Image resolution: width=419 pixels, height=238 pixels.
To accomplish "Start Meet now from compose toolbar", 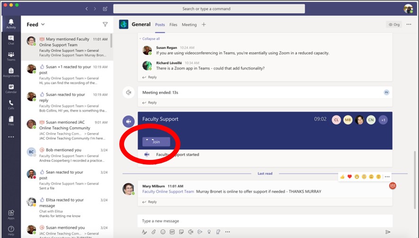I will (x=190, y=232).
